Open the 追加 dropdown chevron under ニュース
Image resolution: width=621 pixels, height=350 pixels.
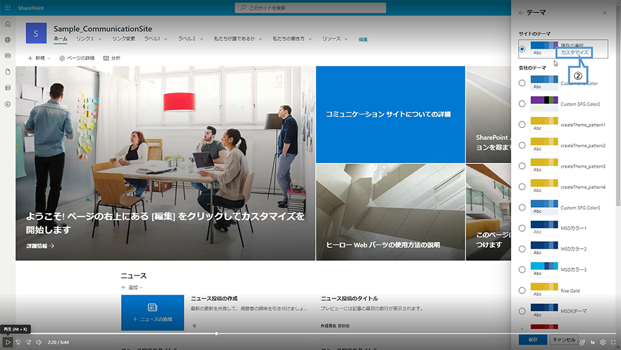pos(141,288)
